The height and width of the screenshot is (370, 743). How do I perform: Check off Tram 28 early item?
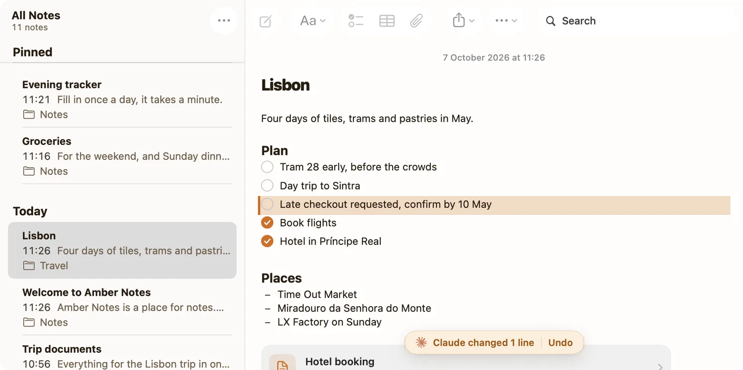(x=267, y=167)
